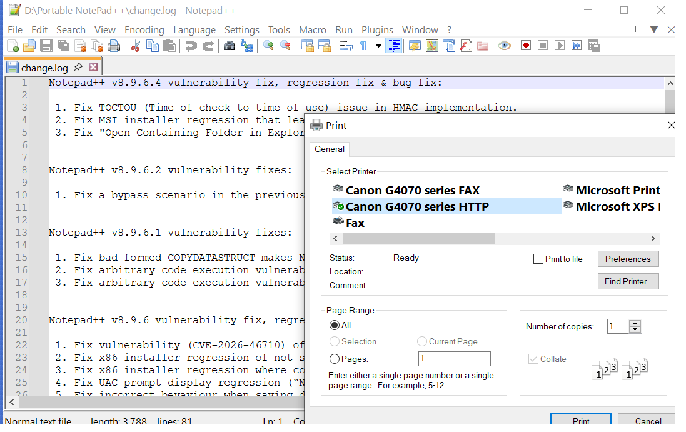Click the Replace toolbar icon
Image resolution: width=686 pixels, height=432 pixels.
point(247,46)
